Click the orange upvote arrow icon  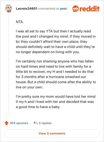(x=6, y=123)
